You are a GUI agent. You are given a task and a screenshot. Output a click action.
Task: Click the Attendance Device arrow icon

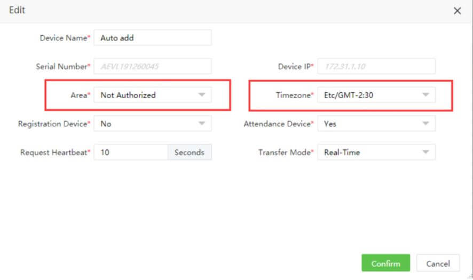425,124
